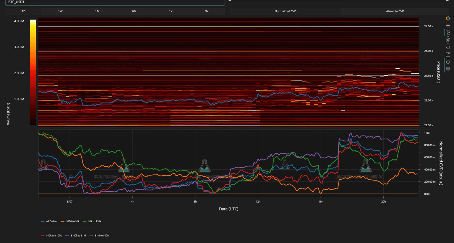Activate the box zoom tool icon
Screen dimensions: 454x243
tap(448, 33)
